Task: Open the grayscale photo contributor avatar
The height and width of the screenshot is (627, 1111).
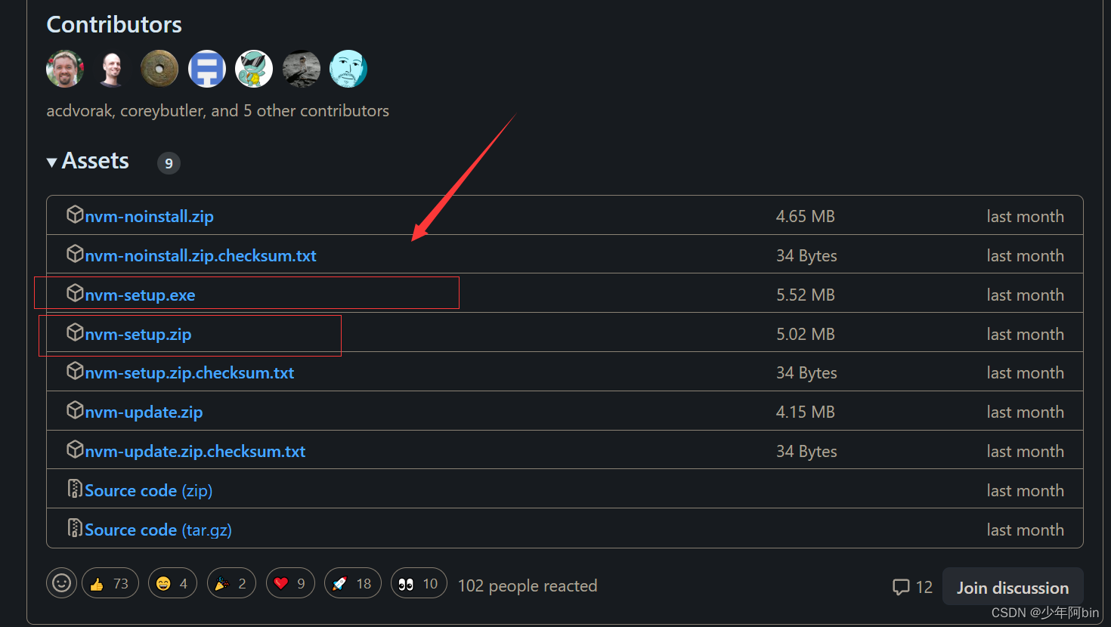Action: 302,69
